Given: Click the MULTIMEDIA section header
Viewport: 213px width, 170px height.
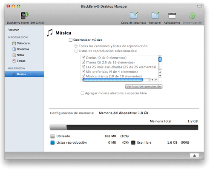Looking at the screenshot, I should (16, 68).
